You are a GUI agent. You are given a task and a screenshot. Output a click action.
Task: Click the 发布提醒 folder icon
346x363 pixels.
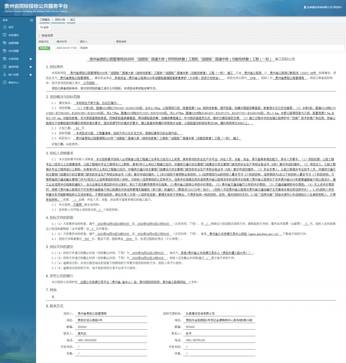click(5, 51)
